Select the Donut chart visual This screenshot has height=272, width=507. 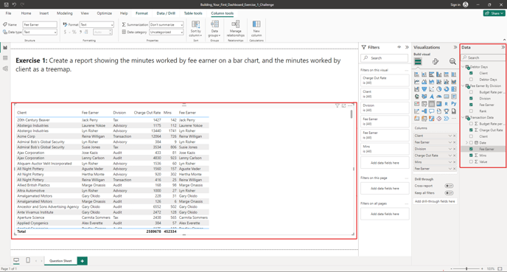(447, 89)
